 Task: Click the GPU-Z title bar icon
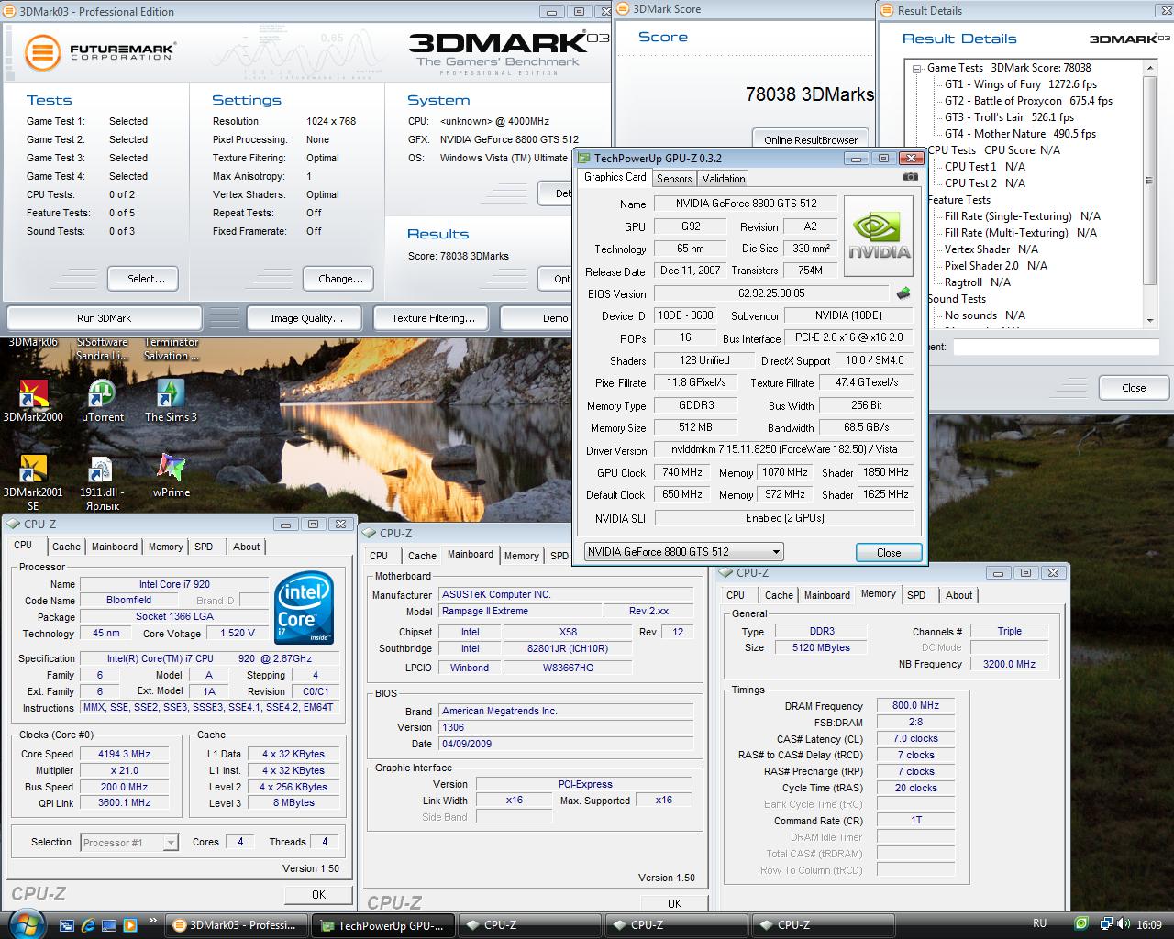(x=584, y=158)
